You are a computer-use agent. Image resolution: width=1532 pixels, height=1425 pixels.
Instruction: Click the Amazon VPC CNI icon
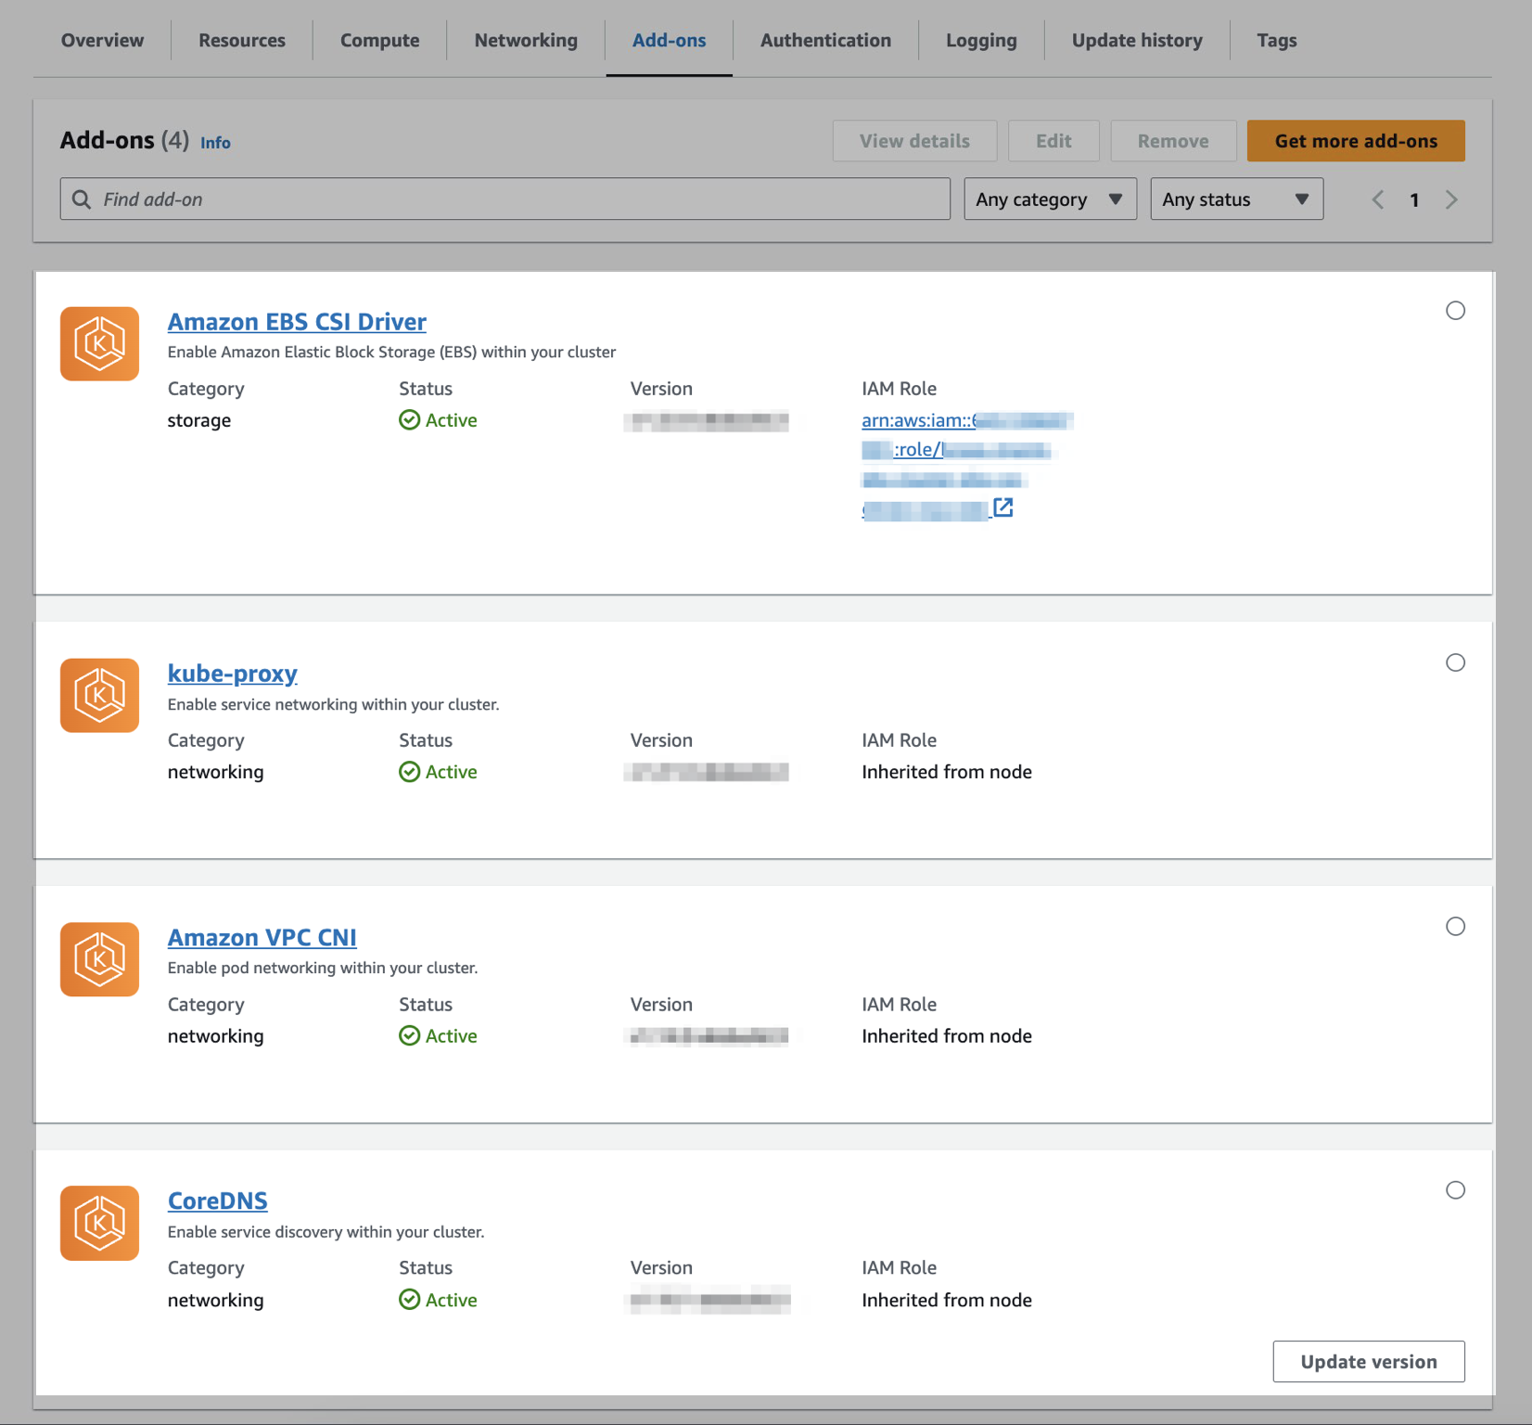[99, 959]
